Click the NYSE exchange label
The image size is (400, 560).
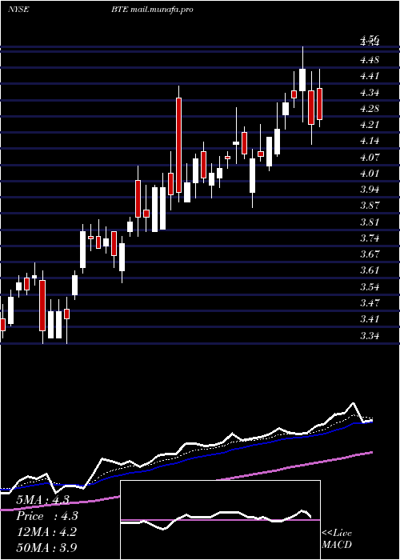pos(18,10)
